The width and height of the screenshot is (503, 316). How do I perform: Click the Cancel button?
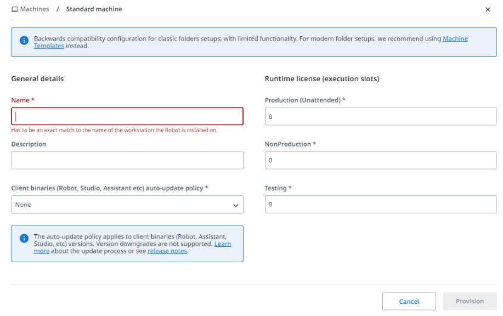click(409, 301)
